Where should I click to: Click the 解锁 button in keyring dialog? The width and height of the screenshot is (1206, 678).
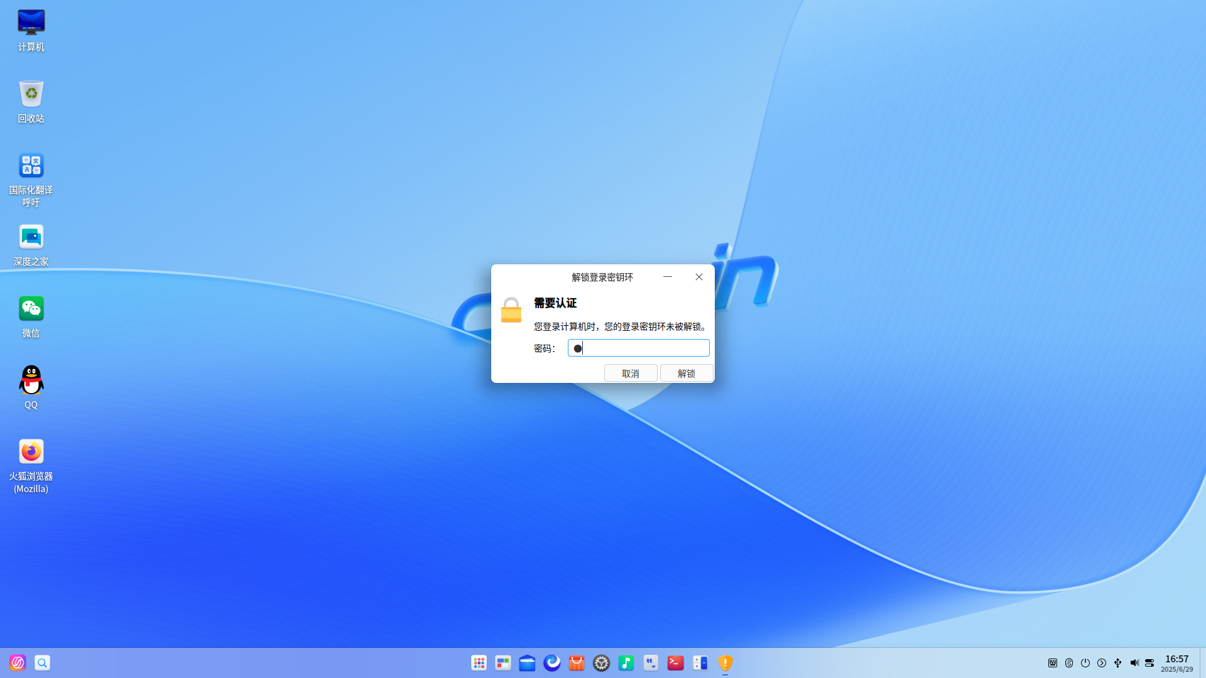pyautogui.click(x=686, y=374)
